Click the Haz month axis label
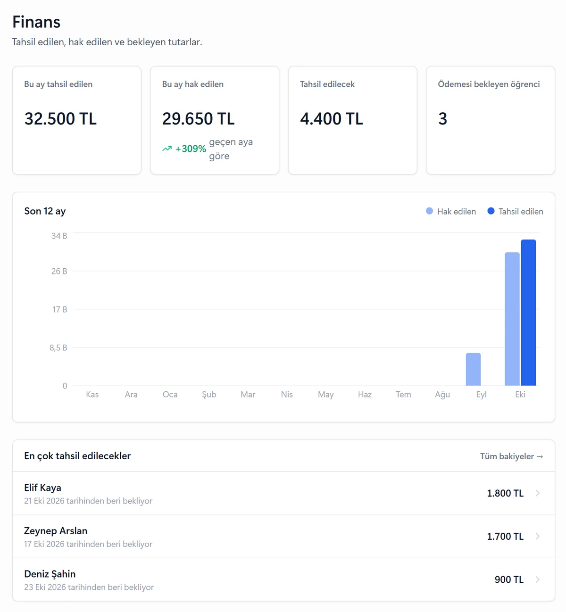Screen dimensions: 566x612 coord(365,395)
